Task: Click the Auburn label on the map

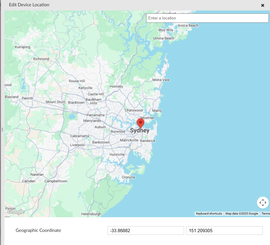Action: [100, 127]
